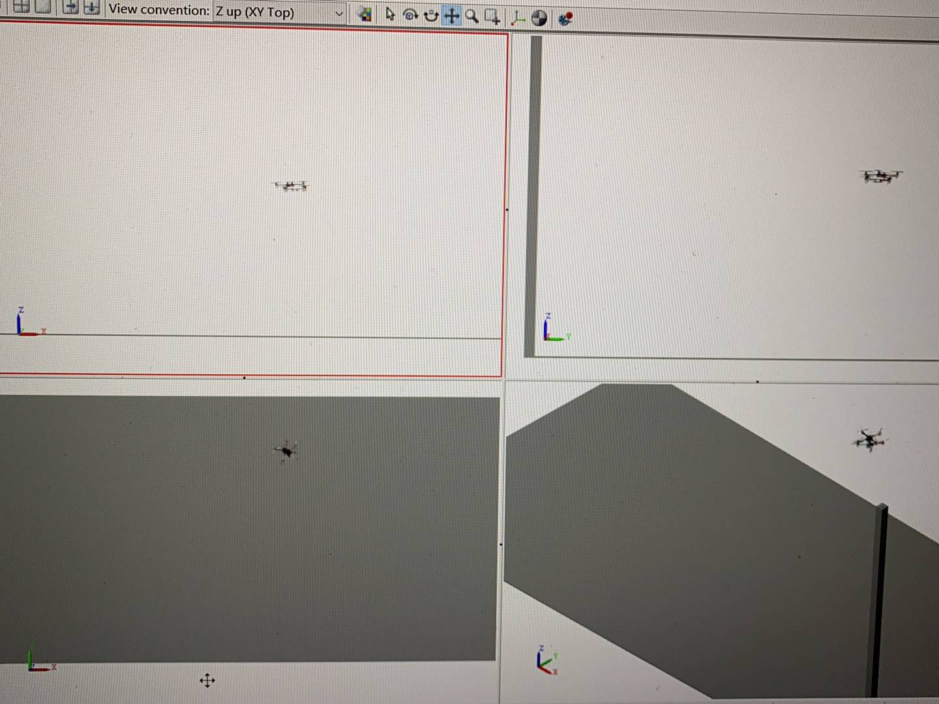Click the single viewport layout icon
939x704 pixels.
pyautogui.click(x=43, y=10)
